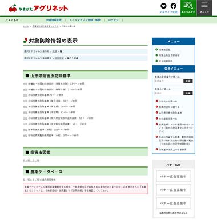This screenshot has width=217, height=223.
Task: Click the green bullet beside 病害虫発生予察情報
Action: (156, 55)
